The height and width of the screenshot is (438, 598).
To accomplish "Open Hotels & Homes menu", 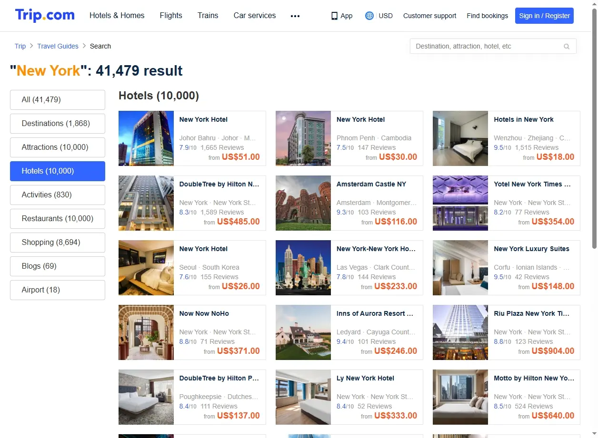I will [x=117, y=16].
